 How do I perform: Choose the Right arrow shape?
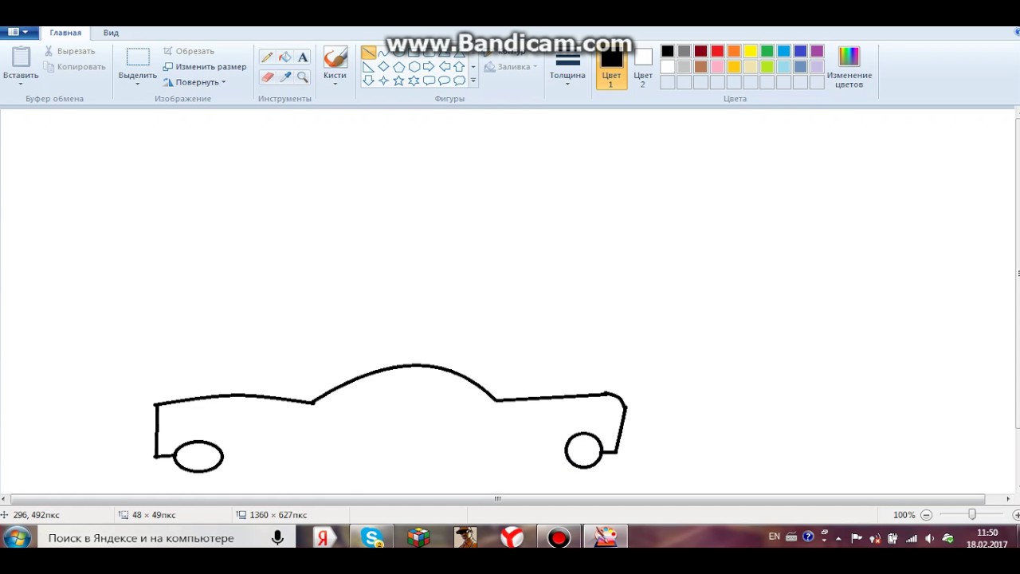429,67
